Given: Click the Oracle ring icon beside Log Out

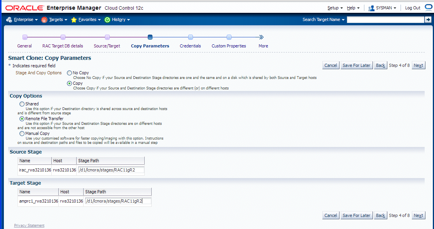Looking at the screenshot, I should pos(429,7).
